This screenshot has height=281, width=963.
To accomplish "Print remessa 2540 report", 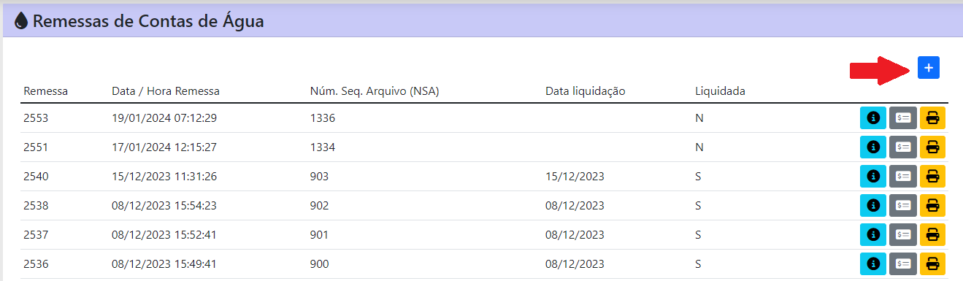I will click(932, 176).
